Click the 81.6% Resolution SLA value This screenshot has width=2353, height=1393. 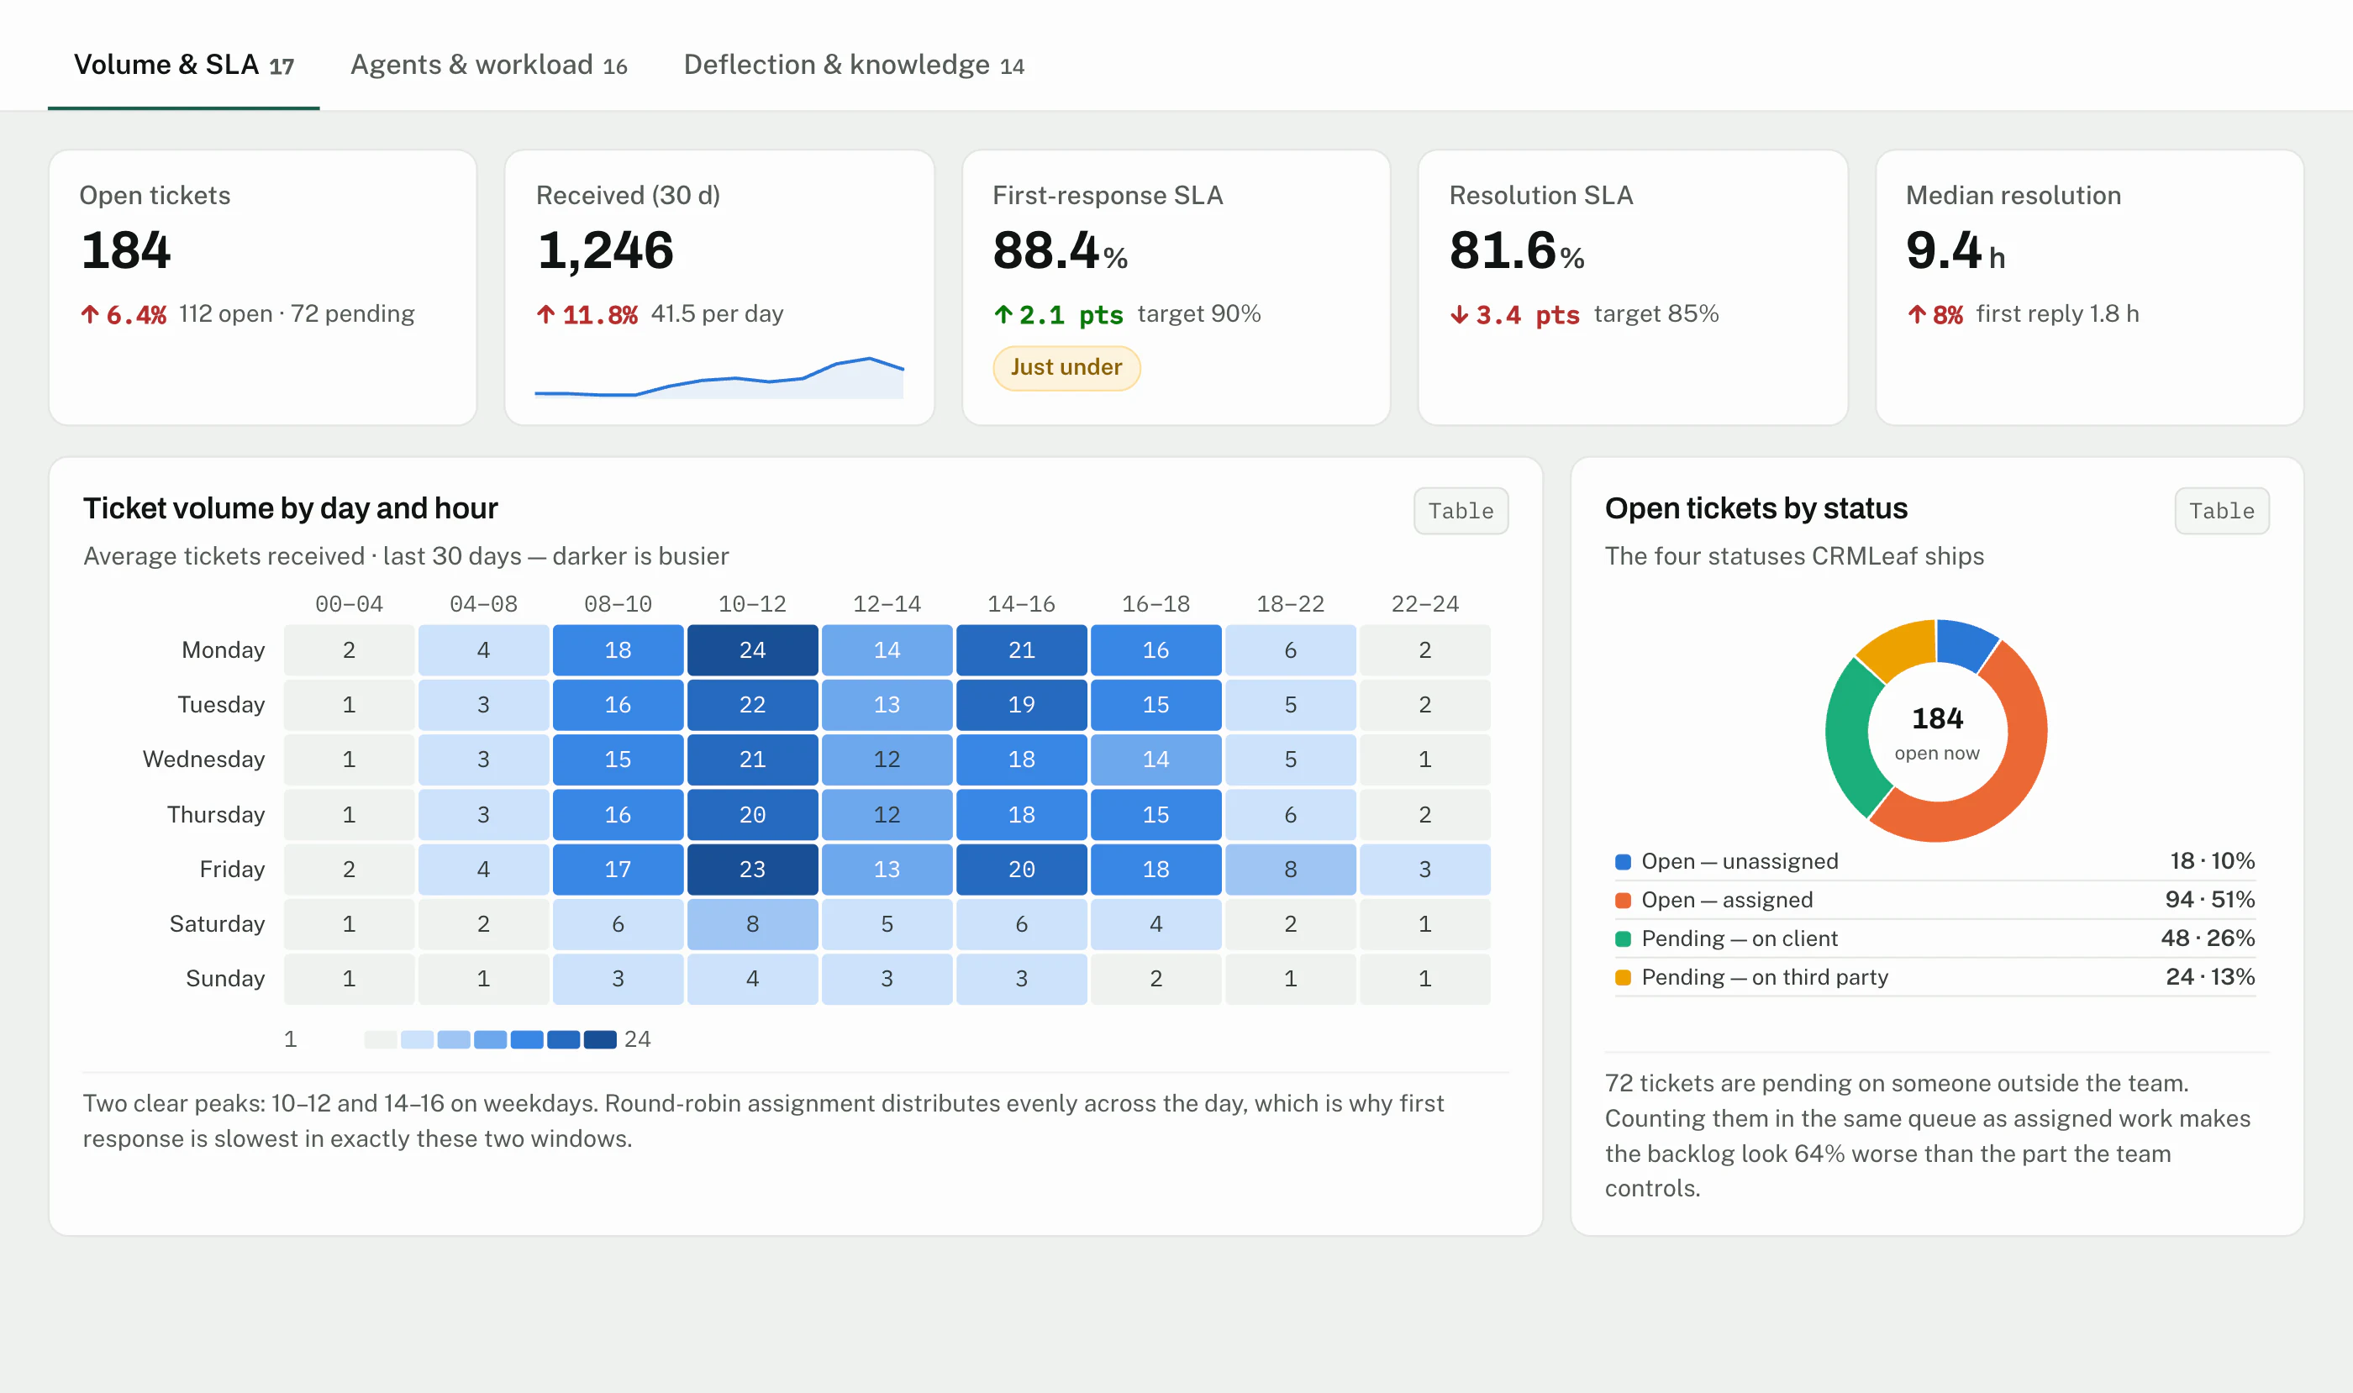1516,250
